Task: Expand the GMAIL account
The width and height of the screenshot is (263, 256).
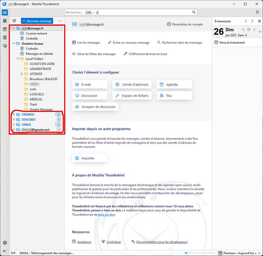Action: point(14,124)
